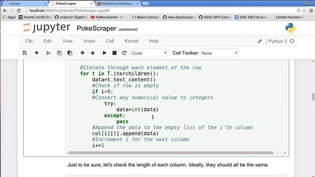Open the cell type Code dropdown
The height and width of the screenshot is (177, 315).
tap(149, 53)
